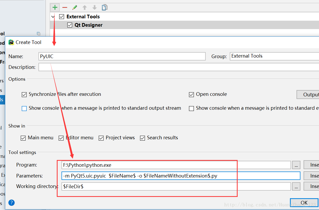
Task: Open the Group combo box External Tools
Action: click(274, 56)
